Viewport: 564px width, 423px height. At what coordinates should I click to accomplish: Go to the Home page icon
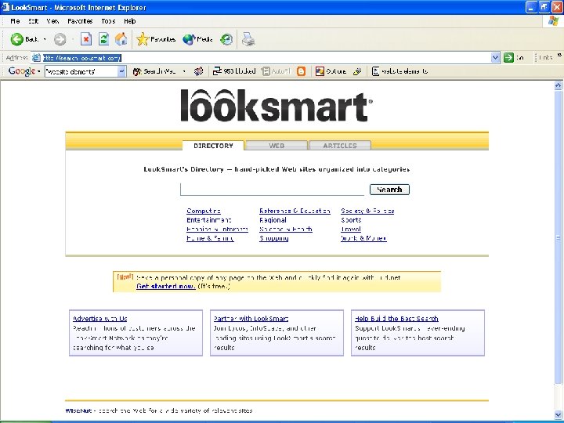121,39
